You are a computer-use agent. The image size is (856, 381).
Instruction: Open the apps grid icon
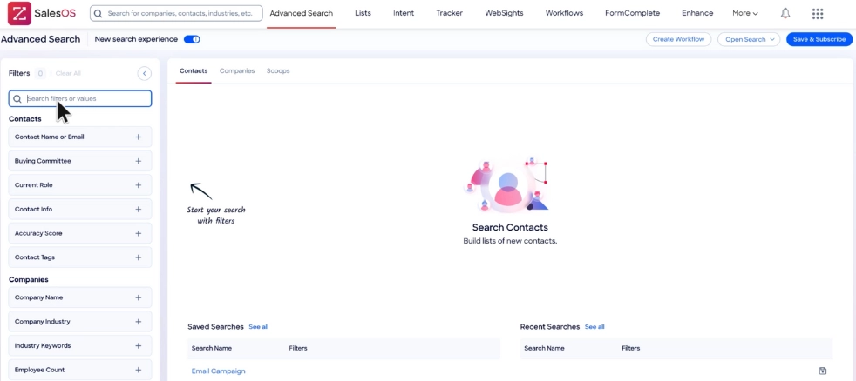[x=818, y=14]
